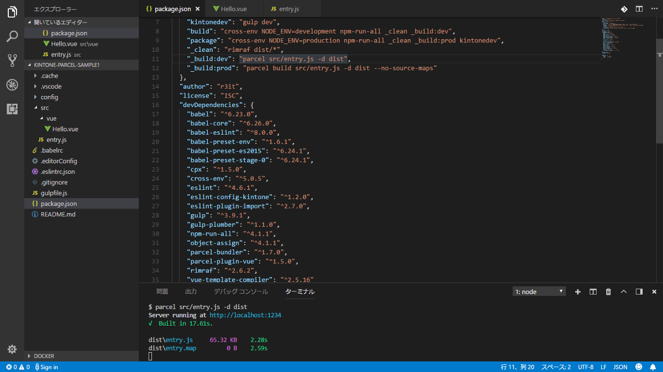Image resolution: width=663 pixels, height=372 pixels.
Task: Open the Manage settings gear
Action: [x=12, y=349]
